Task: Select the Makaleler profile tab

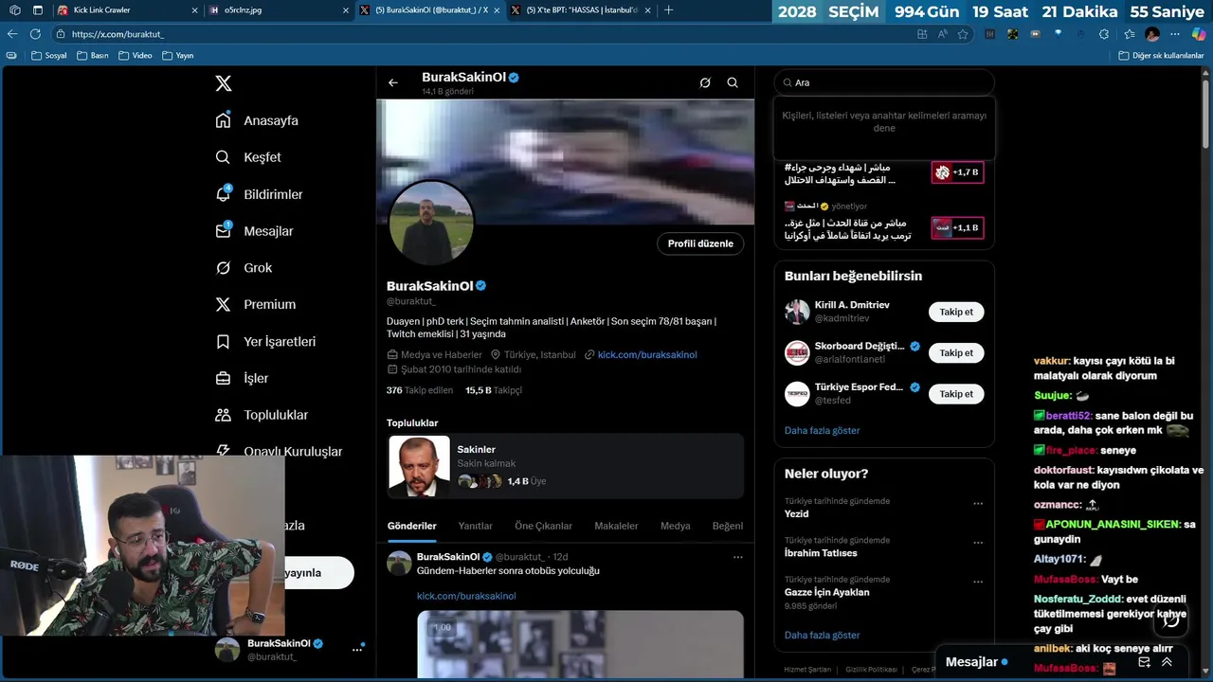Action: point(616,526)
